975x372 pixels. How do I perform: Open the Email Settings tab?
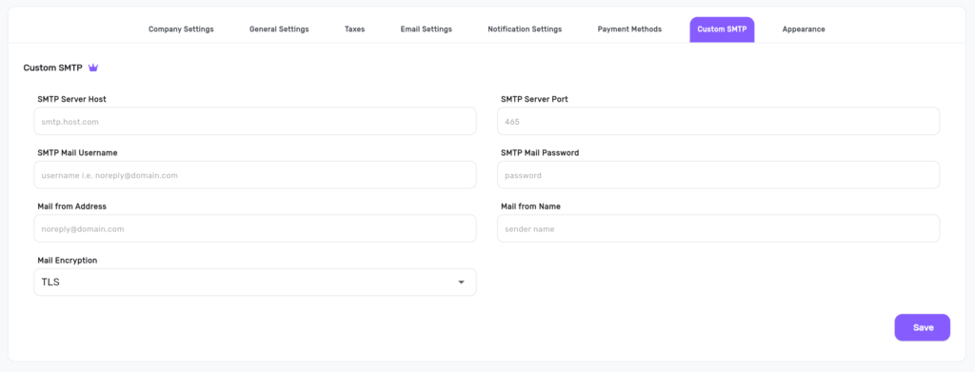(x=426, y=29)
